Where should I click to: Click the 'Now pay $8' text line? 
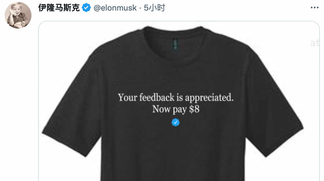176,109
